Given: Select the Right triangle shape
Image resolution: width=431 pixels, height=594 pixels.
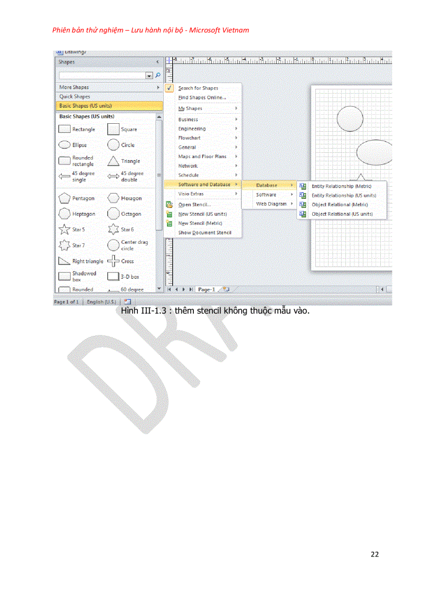Looking at the screenshot, I should coord(64,261).
